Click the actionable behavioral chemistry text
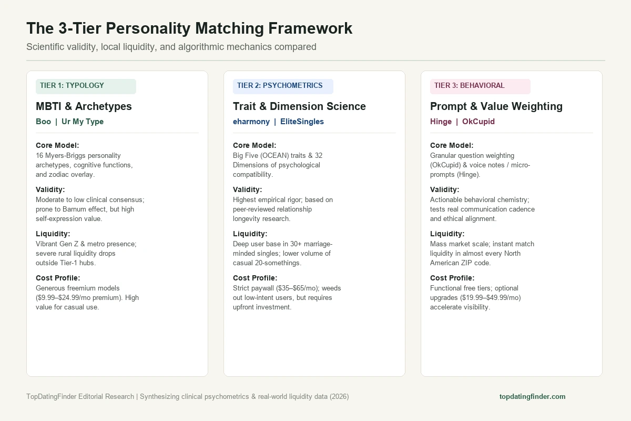The width and height of the screenshot is (631, 421). [483, 209]
